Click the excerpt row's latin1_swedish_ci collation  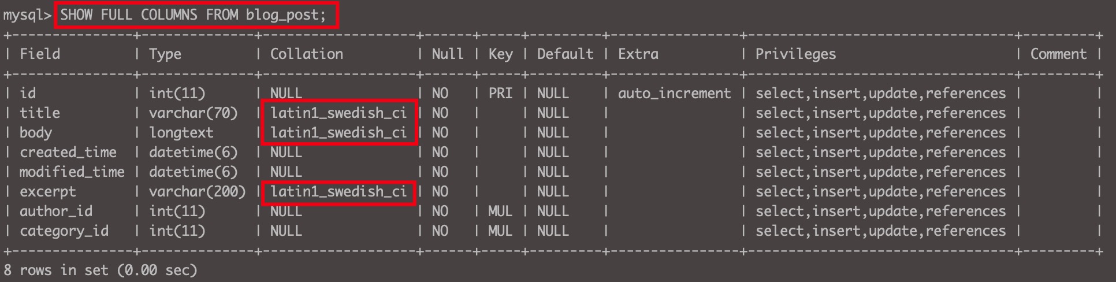pos(338,192)
